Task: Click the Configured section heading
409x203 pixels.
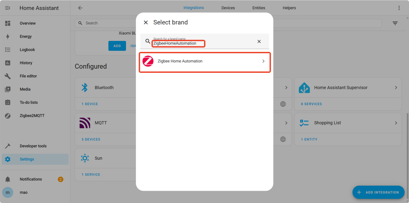Action: coord(91,66)
